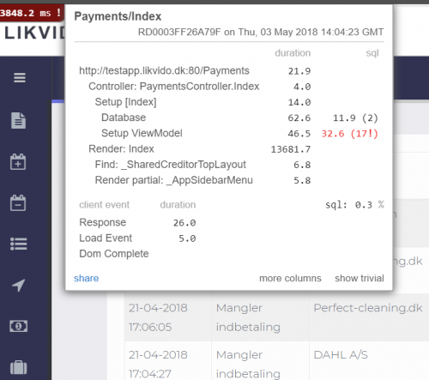Click show trivial link

coord(360,278)
